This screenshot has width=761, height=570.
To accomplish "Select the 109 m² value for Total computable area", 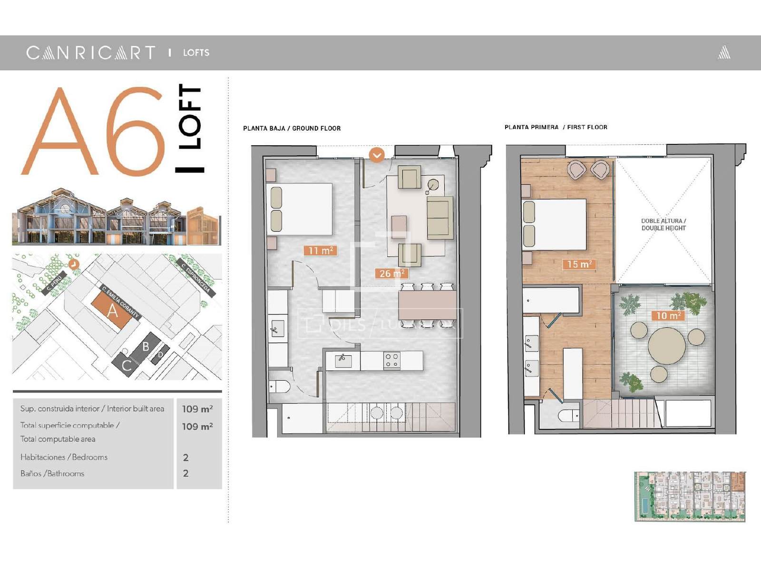I will [197, 427].
